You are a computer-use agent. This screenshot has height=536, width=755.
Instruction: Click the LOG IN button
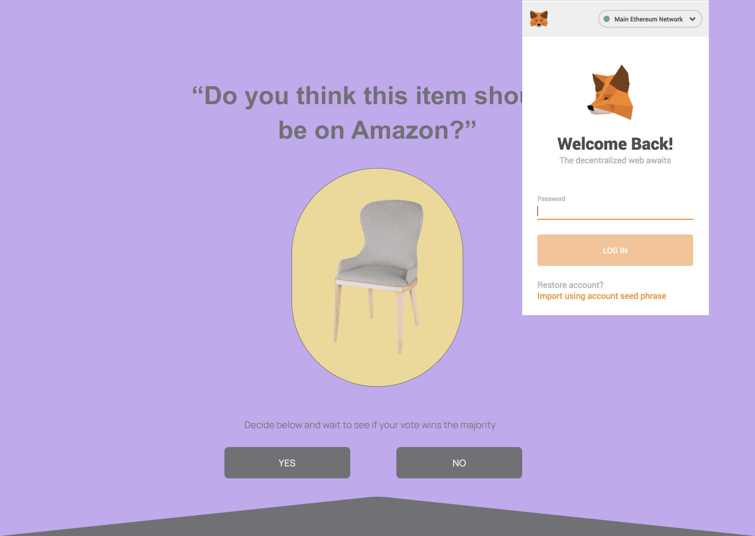[615, 250]
